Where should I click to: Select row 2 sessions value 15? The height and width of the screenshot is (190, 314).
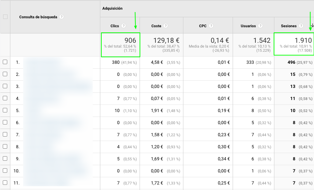pos(293,74)
